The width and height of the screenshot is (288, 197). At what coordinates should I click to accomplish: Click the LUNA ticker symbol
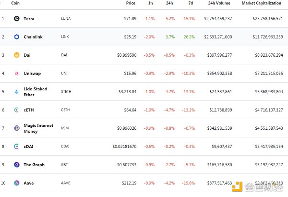(x=66, y=19)
